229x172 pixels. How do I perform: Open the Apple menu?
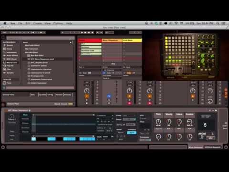pos(5,23)
